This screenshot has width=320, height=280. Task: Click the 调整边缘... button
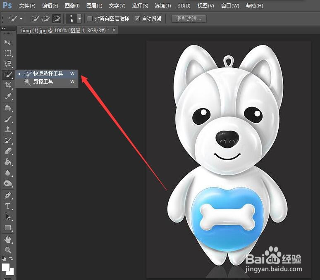pos(189,19)
